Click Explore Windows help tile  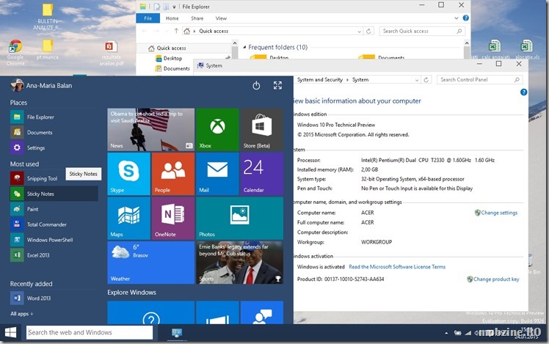point(151,312)
